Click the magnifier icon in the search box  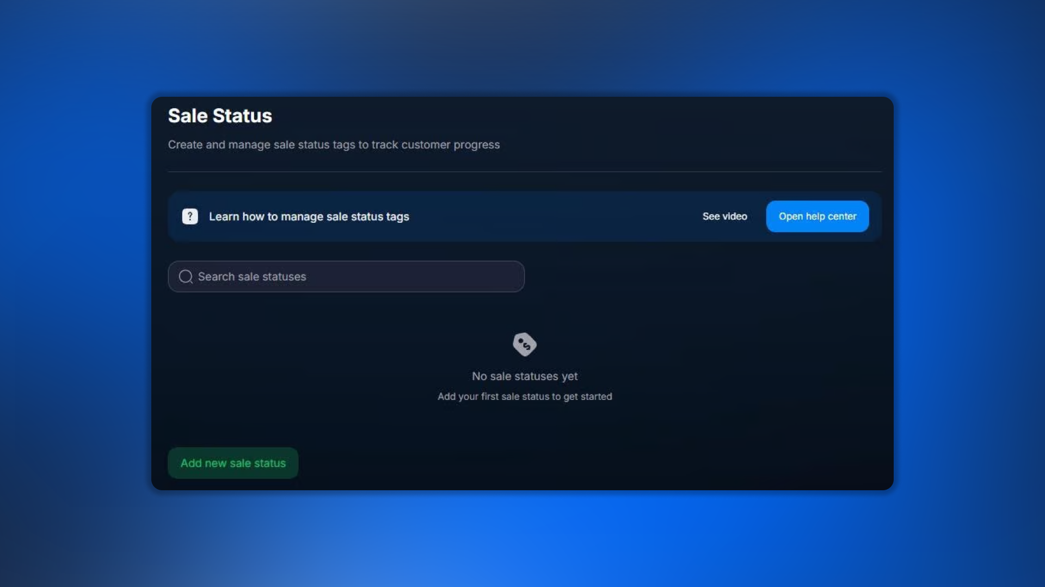[x=186, y=277]
